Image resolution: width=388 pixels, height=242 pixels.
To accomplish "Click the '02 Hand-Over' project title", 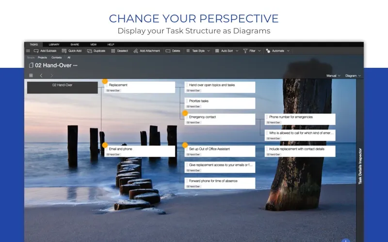I will (53, 65).
